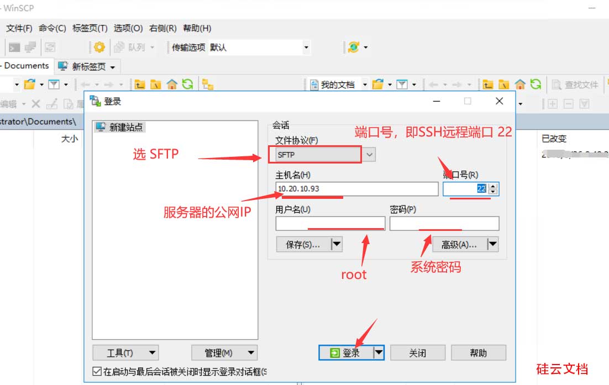
Task: Click open directory folder icon in right panel
Action: click(x=377, y=84)
